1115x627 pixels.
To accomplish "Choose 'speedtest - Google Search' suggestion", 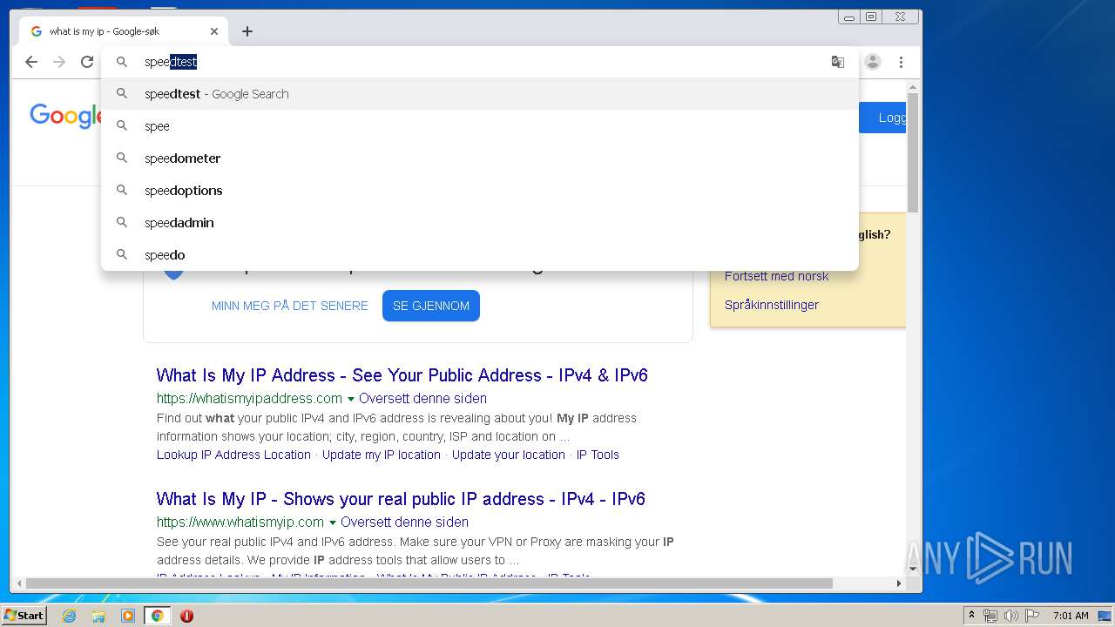I will (480, 94).
